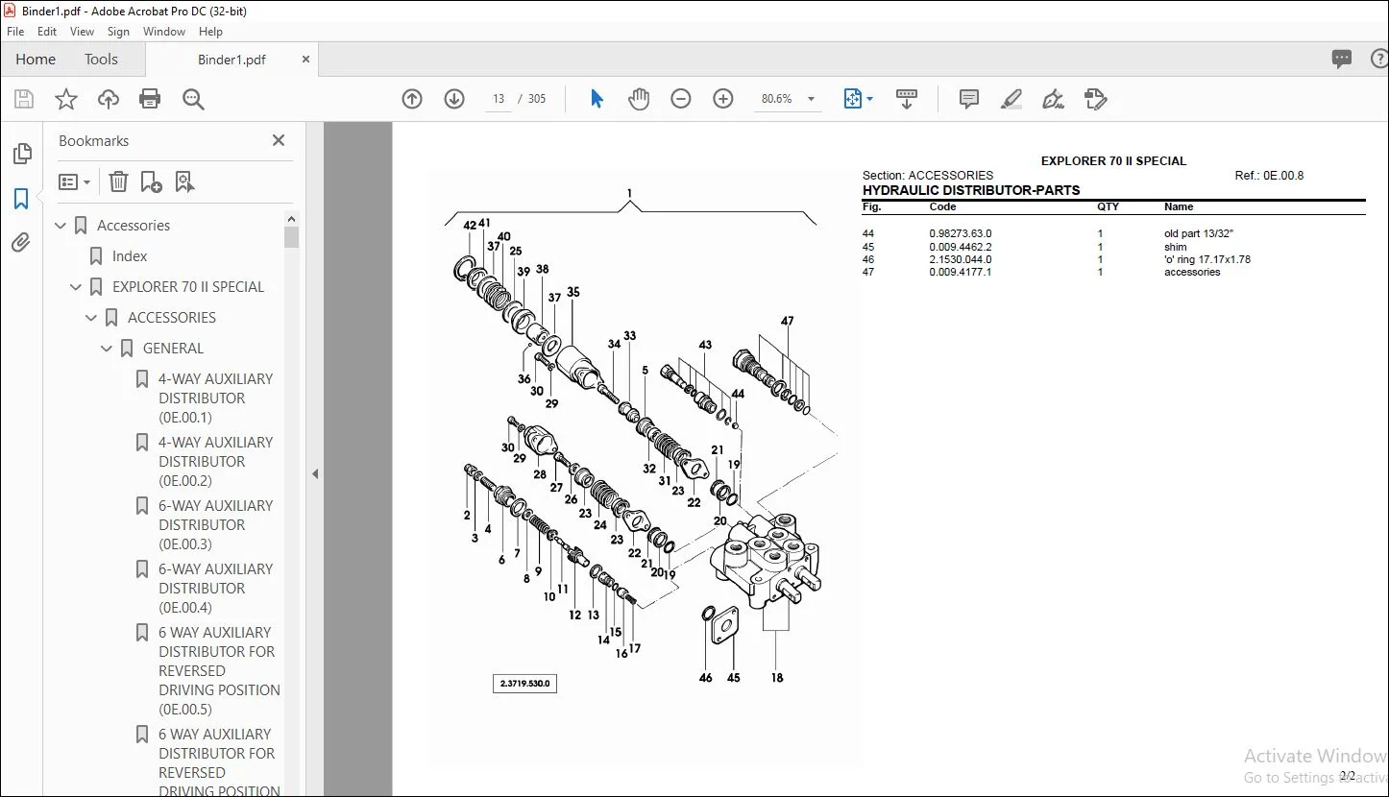Click the HYDRAULIC DISTRIBUTOR-PARTS heading
Screen dimensions: 1389x797
[x=971, y=190]
